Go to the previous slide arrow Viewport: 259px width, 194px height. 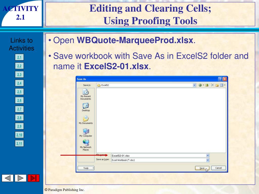point(8,178)
